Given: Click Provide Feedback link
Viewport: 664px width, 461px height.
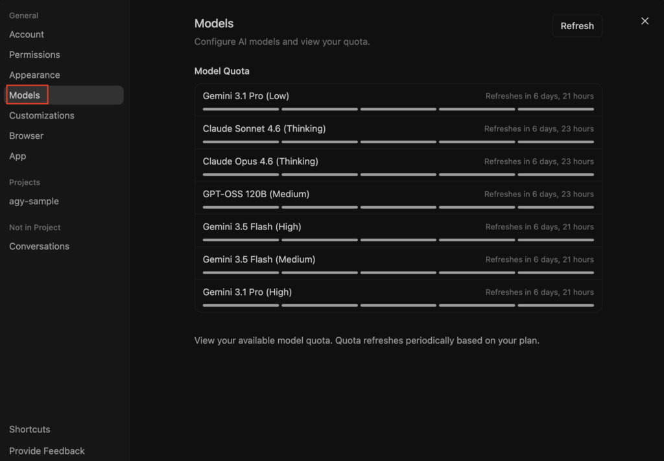Looking at the screenshot, I should point(47,451).
